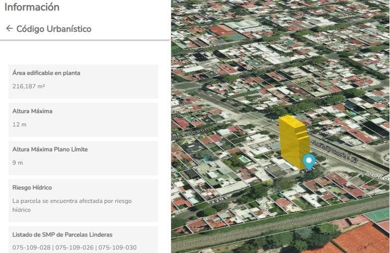Select the Riesgo Hídrico card title
This screenshot has width=390, height=253.
(x=32, y=188)
